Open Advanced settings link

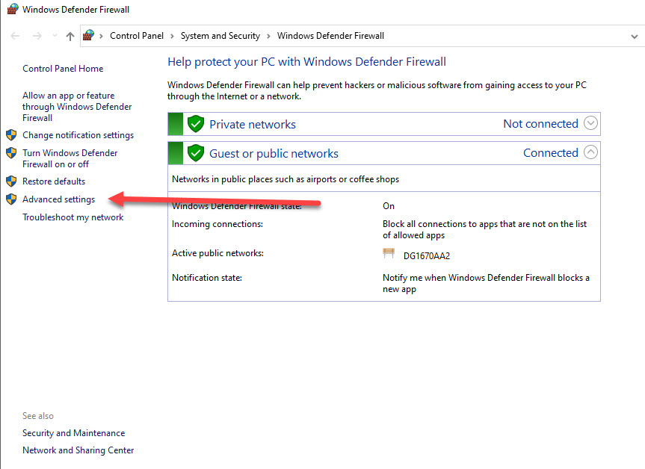click(x=59, y=199)
